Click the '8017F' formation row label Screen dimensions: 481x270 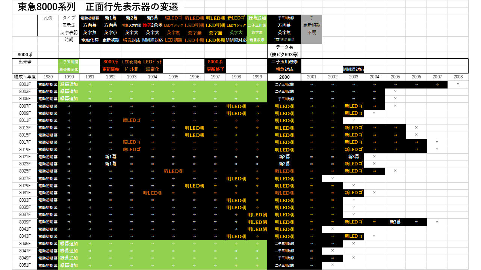tap(24, 142)
